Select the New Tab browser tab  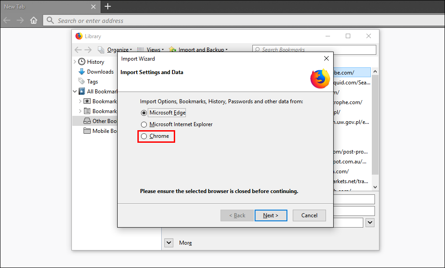point(50,7)
